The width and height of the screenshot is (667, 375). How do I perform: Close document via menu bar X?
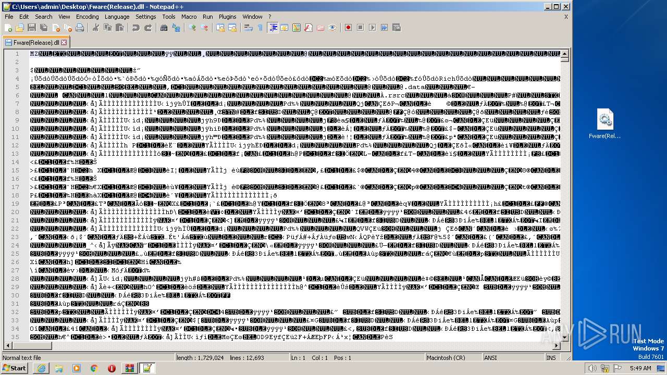(x=566, y=17)
